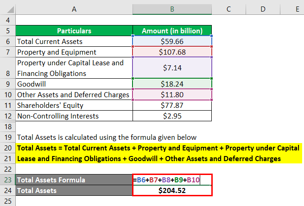Select the $59.66 value cell
304x206 pixels.
coord(172,42)
